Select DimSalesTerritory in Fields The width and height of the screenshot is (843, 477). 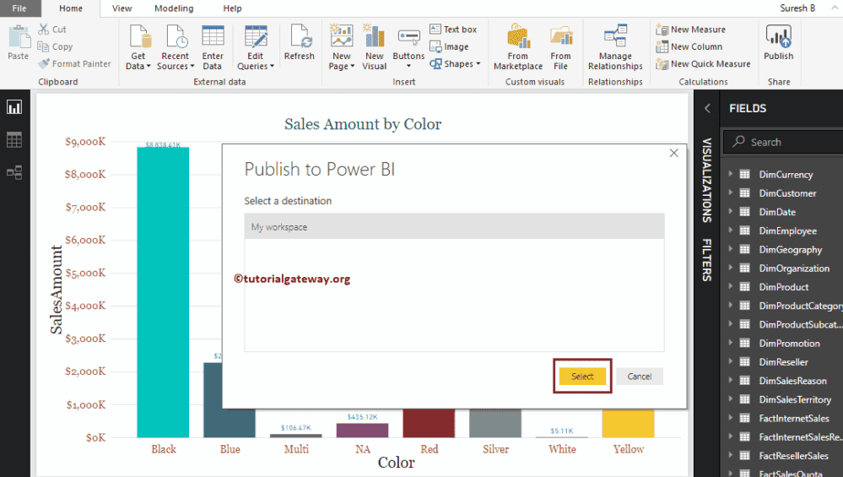pyautogui.click(x=795, y=399)
